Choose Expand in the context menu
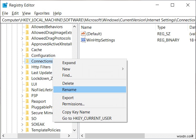This screenshot has width=196, height=139. 90,63
